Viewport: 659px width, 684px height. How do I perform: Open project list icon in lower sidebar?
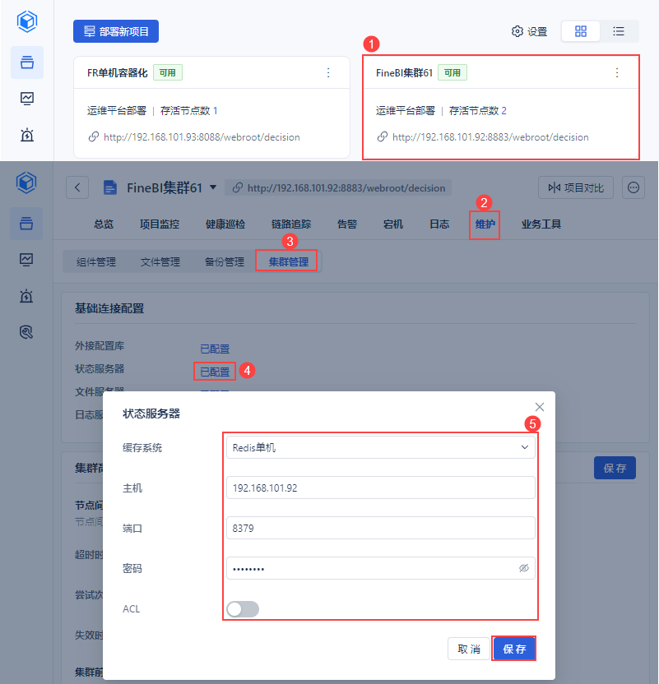point(26,224)
